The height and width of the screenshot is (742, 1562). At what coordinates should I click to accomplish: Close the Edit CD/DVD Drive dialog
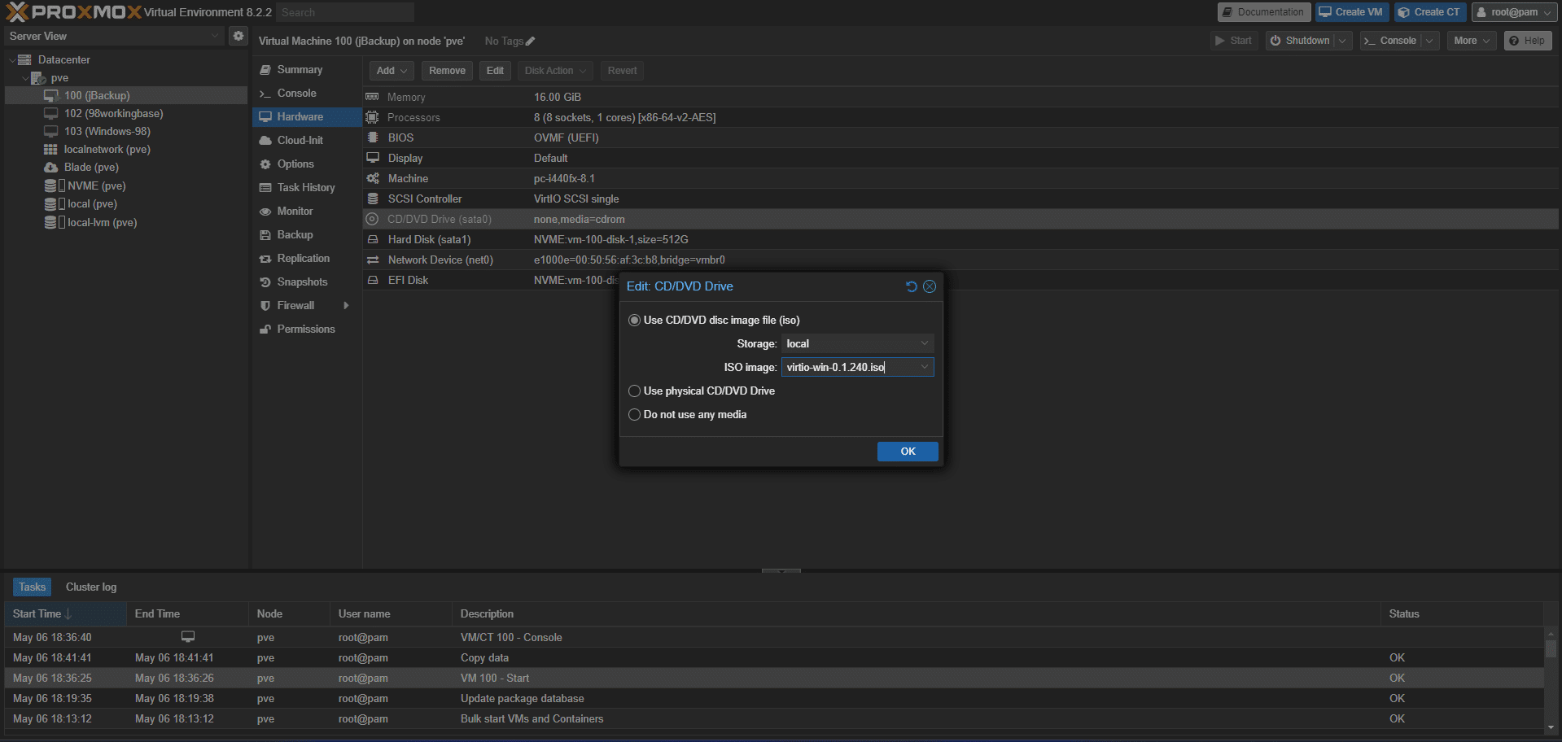pyautogui.click(x=930, y=286)
